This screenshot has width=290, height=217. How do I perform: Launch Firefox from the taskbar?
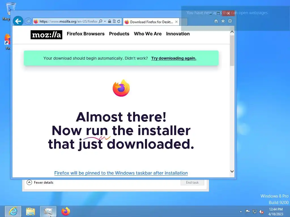click(66, 211)
